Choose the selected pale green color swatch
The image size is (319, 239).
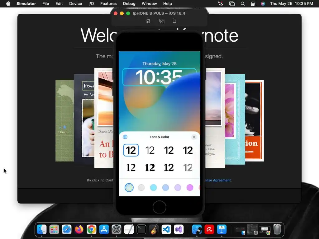pyautogui.click(x=129, y=188)
